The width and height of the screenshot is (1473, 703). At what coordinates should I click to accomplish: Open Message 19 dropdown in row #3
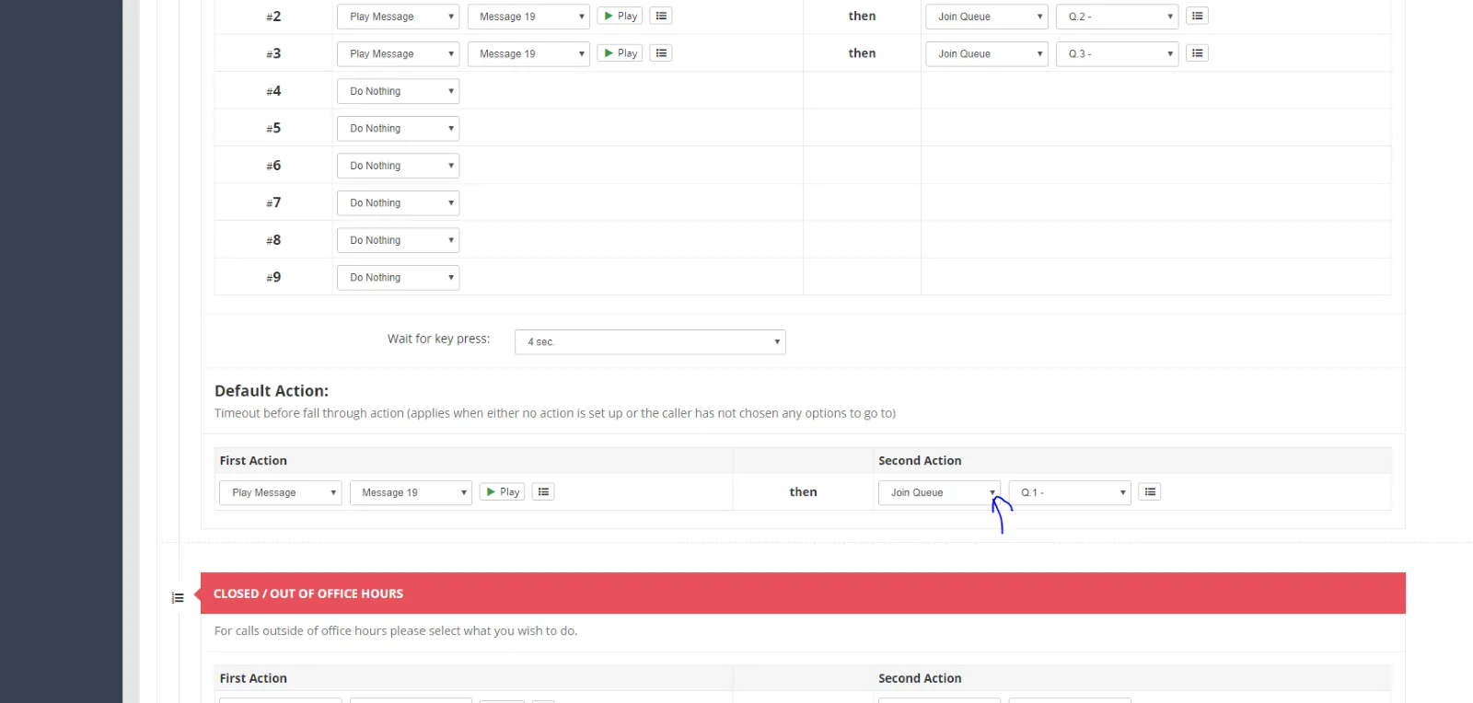pyautogui.click(x=528, y=54)
